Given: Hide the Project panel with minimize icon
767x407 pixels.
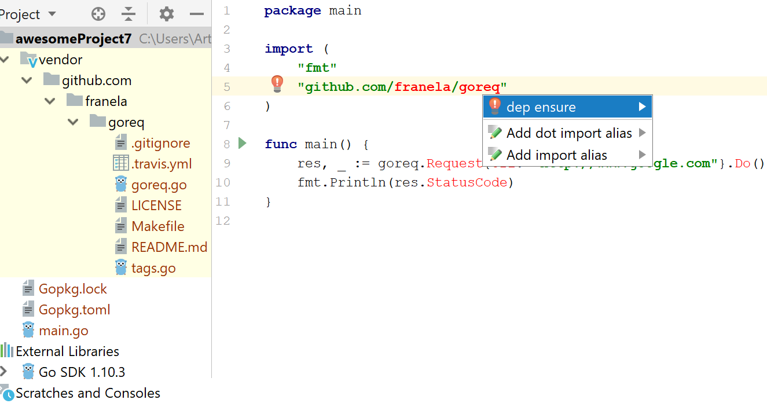Looking at the screenshot, I should point(197,14).
